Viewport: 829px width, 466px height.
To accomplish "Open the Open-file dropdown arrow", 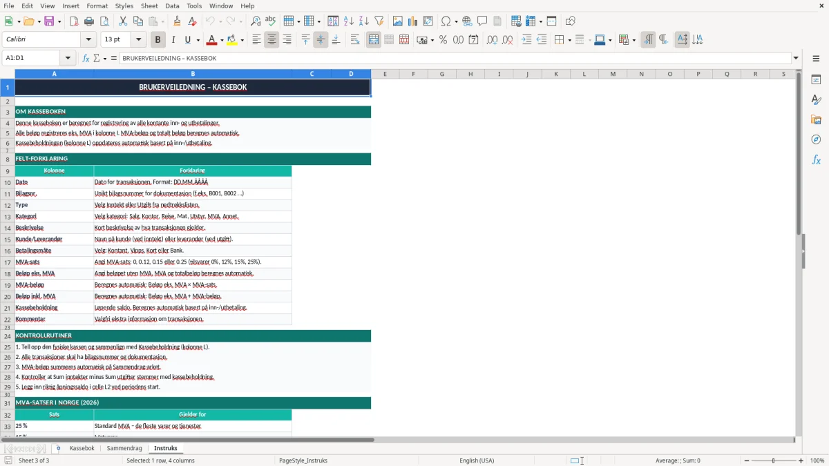I will 38,21.
